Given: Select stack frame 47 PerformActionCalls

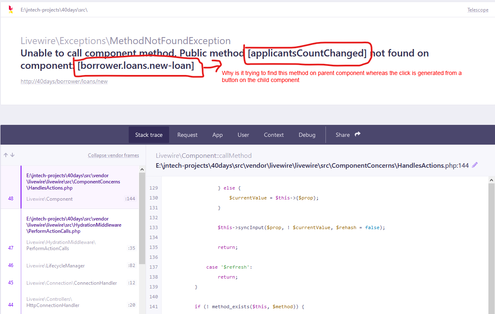Looking at the screenshot, I should coord(69,234).
